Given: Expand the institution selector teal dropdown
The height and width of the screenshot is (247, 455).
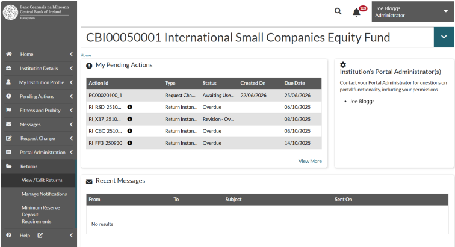Looking at the screenshot, I should point(444,37).
